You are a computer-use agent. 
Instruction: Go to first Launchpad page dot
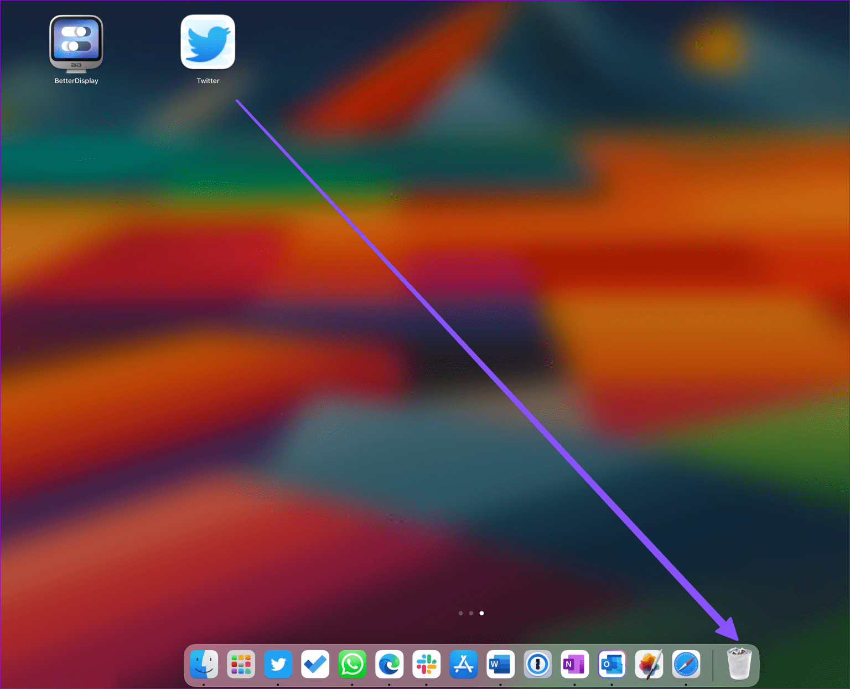pyautogui.click(x=460, y=613)
